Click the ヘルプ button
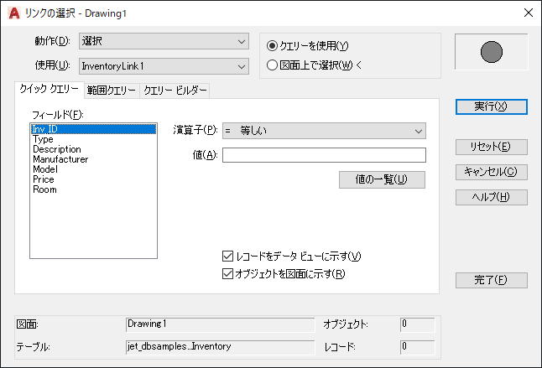This screenshot has width=542, height=368. [x=491, y=197]
